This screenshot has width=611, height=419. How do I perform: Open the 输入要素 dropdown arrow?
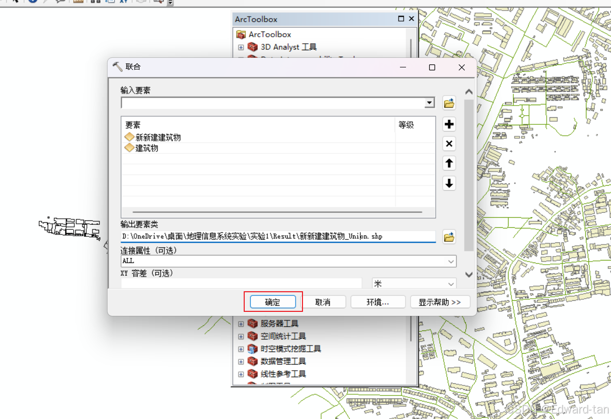[x=430, y=103]
